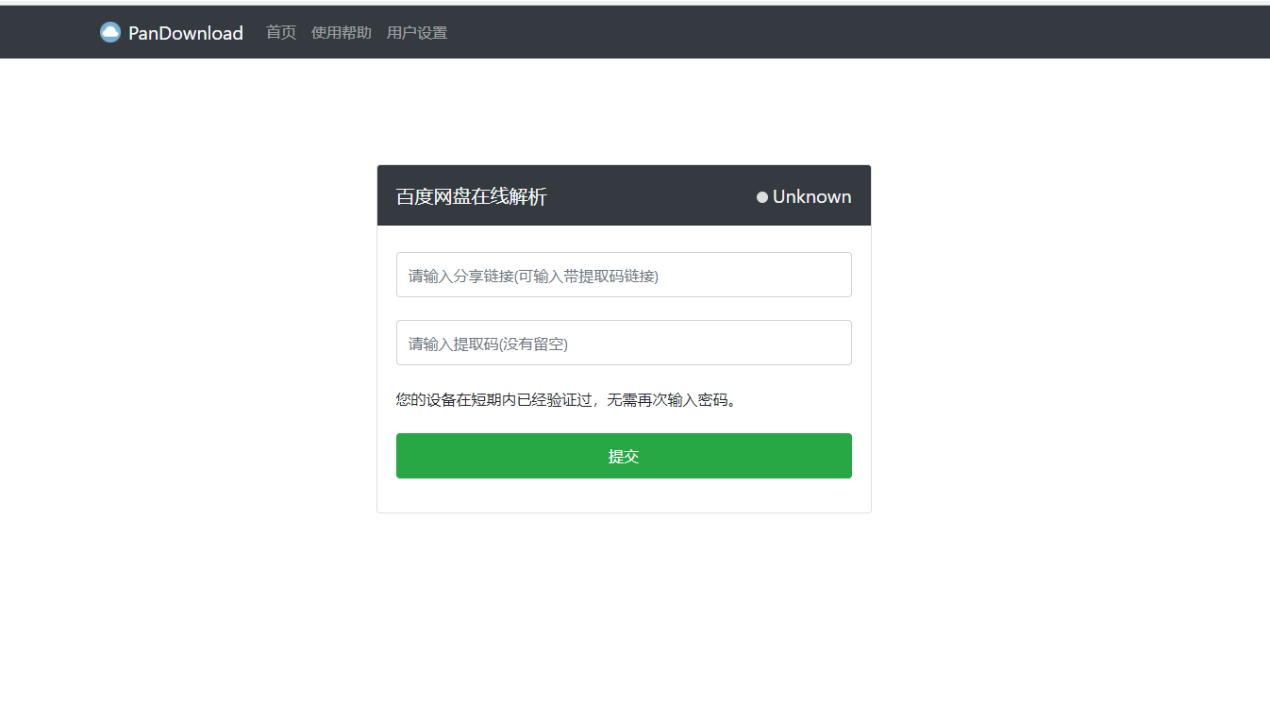Viewport: 1270px width, 705px height.
Task: Click the Unknown status dot icon
Action: (762, 197)
